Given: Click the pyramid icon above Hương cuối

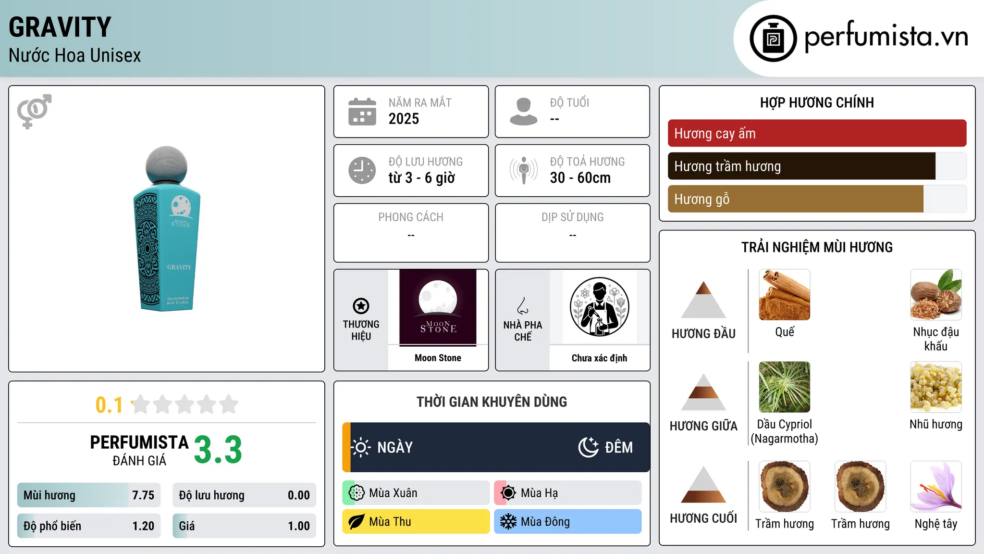Looking at the screenshot, I should [703, 484].
